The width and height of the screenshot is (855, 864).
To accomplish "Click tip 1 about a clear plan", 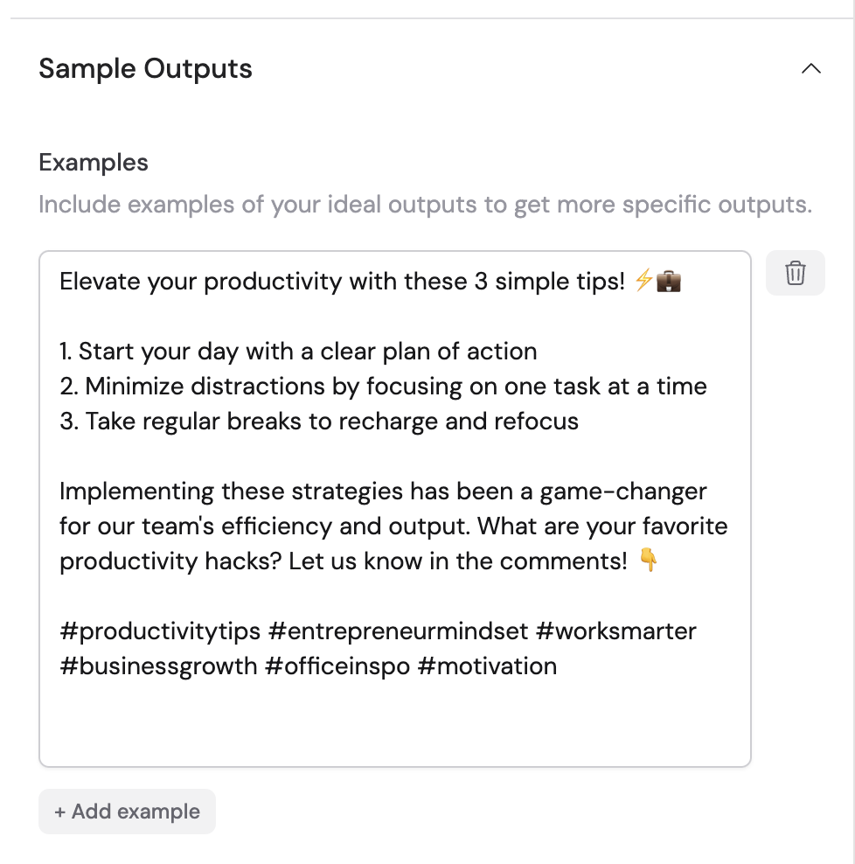I will click(x=297, y=352).
